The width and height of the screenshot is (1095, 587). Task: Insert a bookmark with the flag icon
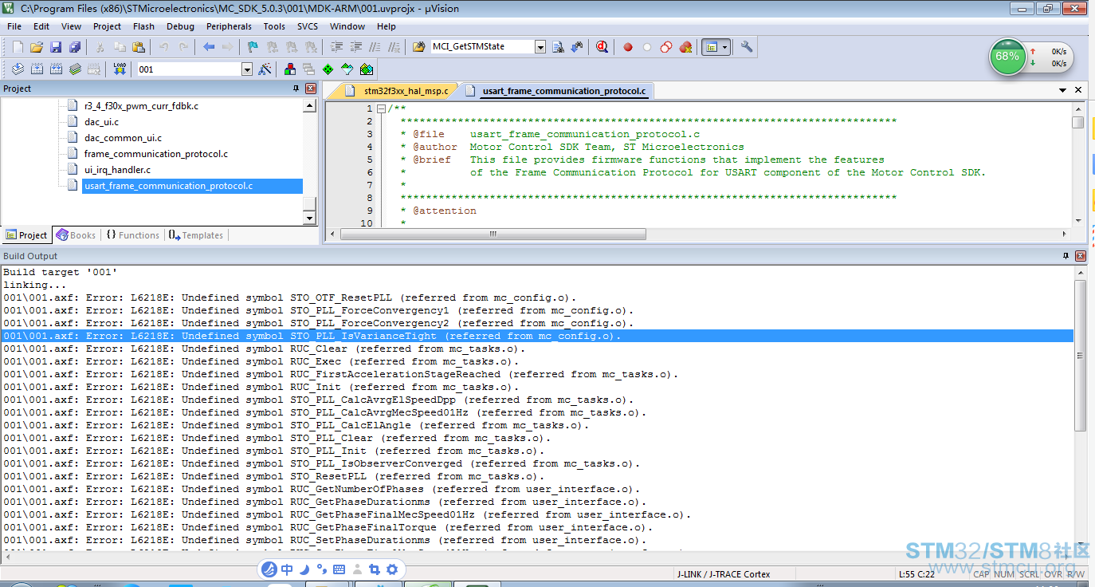[253, 47]
